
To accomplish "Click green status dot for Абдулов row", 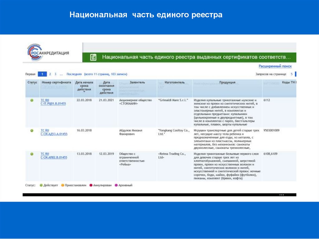I will (32, 131).
